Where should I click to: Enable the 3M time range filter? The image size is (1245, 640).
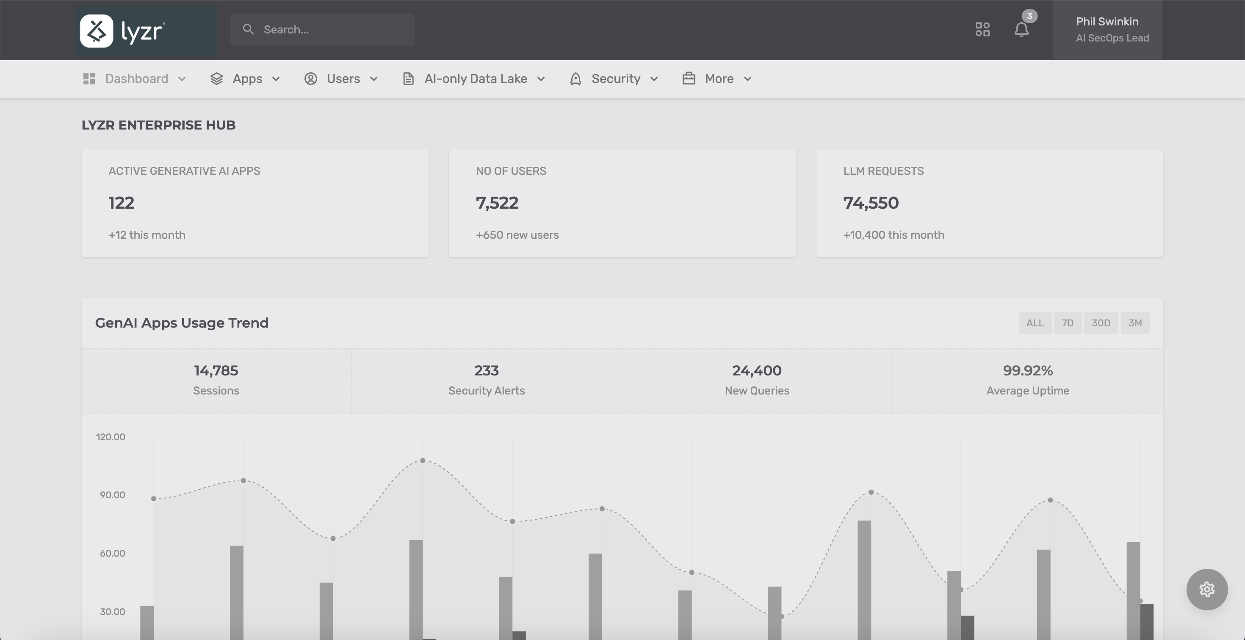(1136, 323)
